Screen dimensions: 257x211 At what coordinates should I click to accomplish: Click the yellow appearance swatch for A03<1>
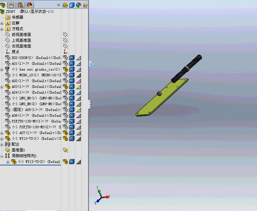(79, 87)
